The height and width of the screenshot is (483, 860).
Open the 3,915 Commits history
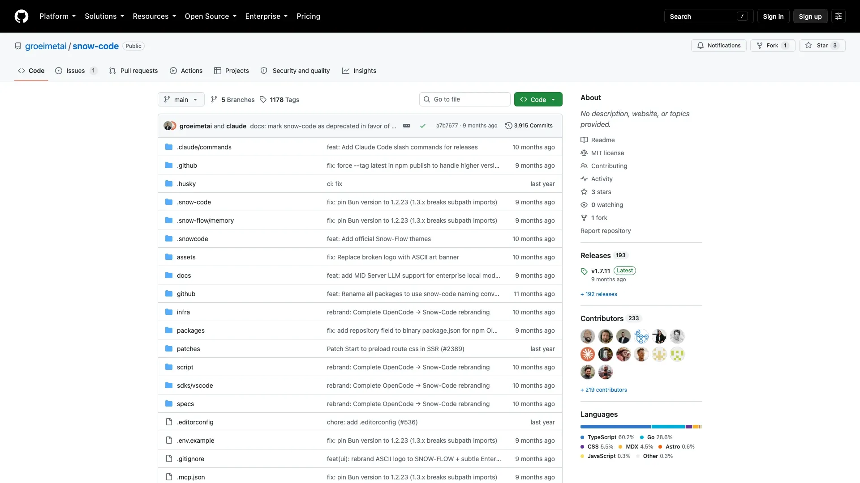click(529, 126)
